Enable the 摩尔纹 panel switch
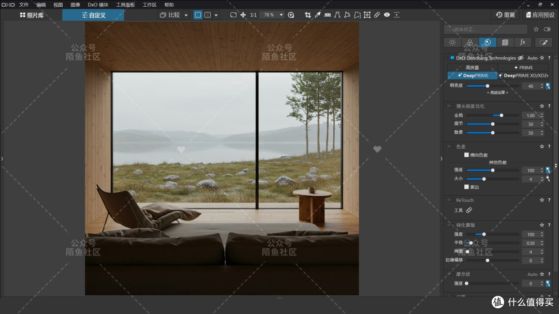 (451, 274)
